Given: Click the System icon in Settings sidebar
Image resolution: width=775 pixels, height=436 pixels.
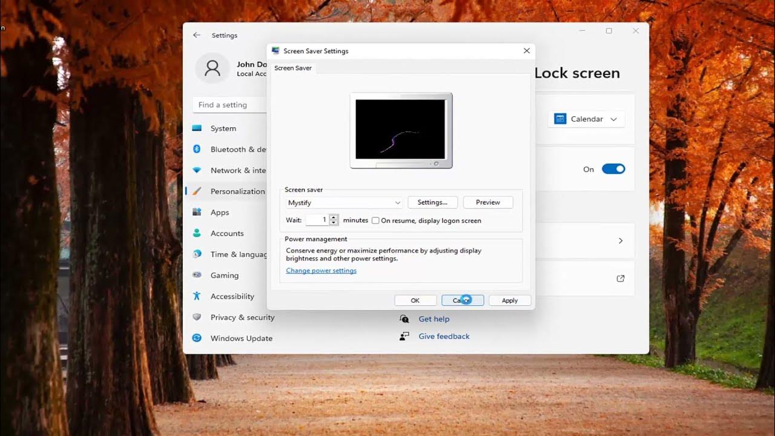Looking at the screenshot, I should point(197,128).
